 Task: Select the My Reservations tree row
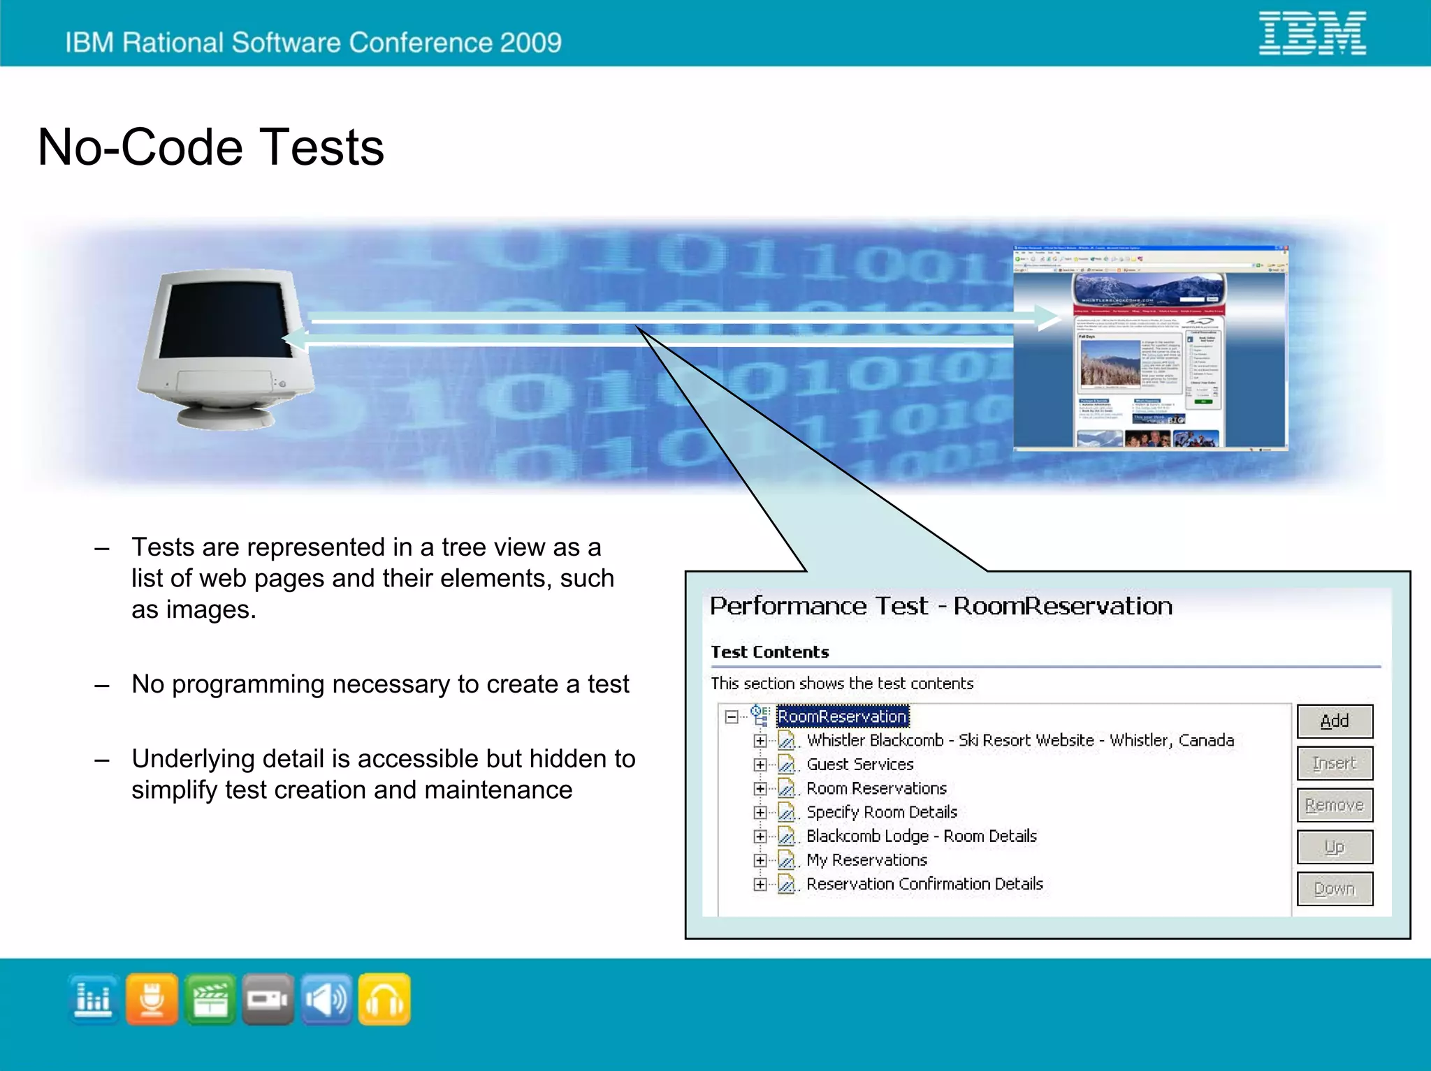(867, 860)
